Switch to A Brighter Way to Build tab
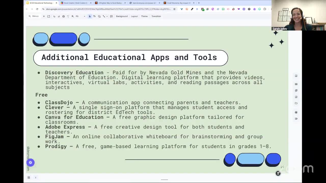326x183 pixels. pyautogui.click(x=110, y=3)
